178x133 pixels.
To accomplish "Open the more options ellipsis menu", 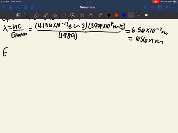I will pyautogui.click(x=174, y=7).
